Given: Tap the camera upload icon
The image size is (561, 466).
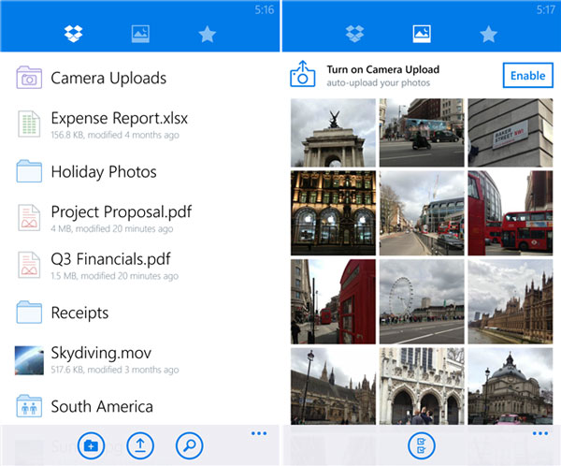Looking at the screenshot, I should pos(303,74).
